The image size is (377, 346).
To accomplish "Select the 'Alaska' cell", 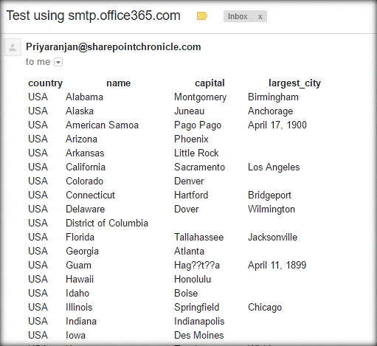I will pos(80,111).
